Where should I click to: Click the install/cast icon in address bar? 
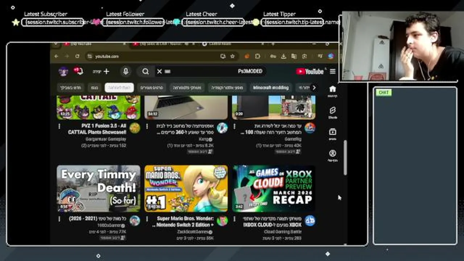coord(223,56)
